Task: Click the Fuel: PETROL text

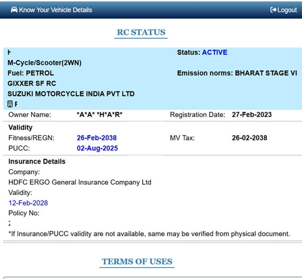Action: [x=31, y=73]
